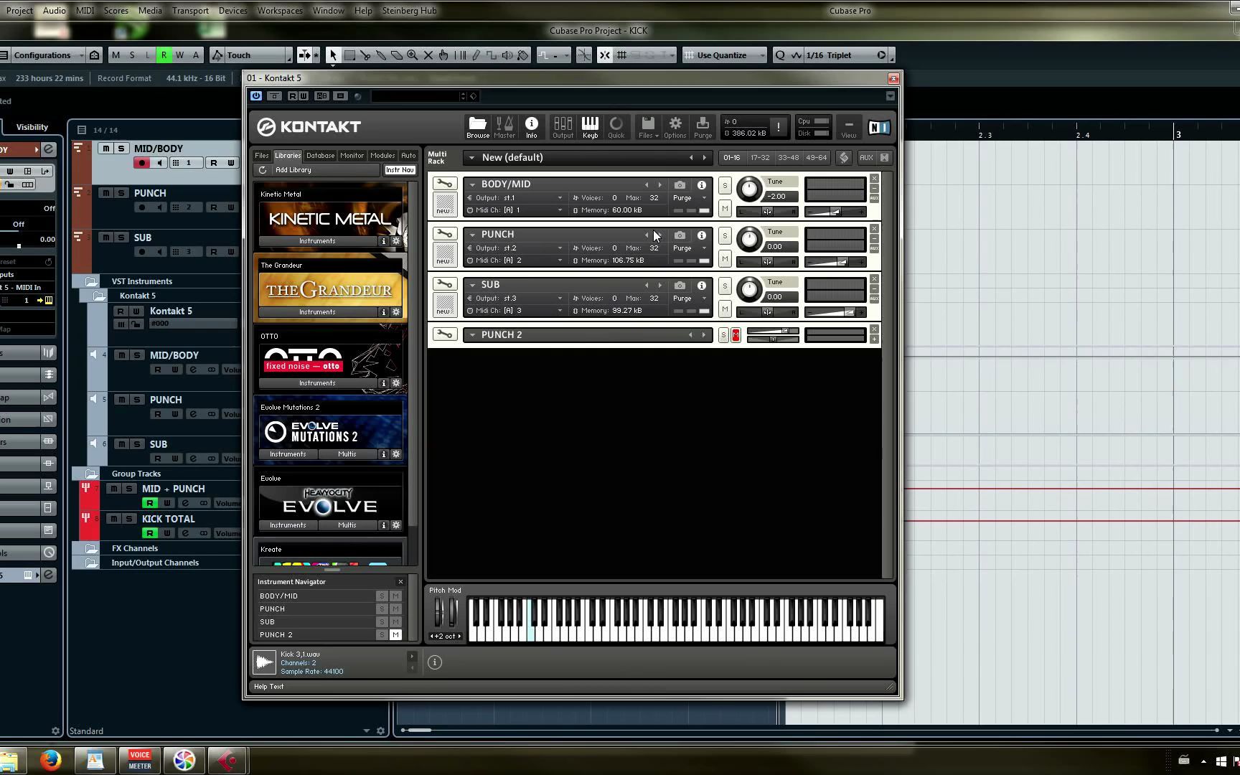Image resolution: width=1240 pixels, height=775 pixels.
Task: Open the wrench editor for SUB instrument
Action: 444,284
